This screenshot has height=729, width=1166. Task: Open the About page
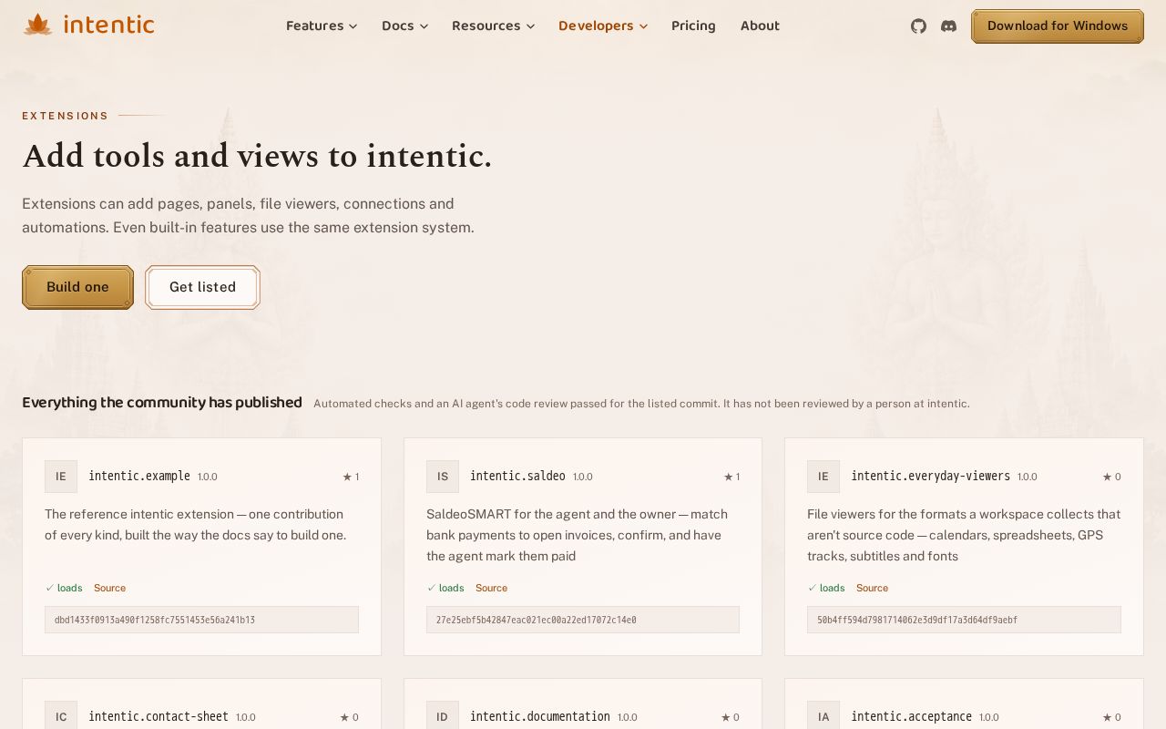pyautogui.click(x=760, y=26)
